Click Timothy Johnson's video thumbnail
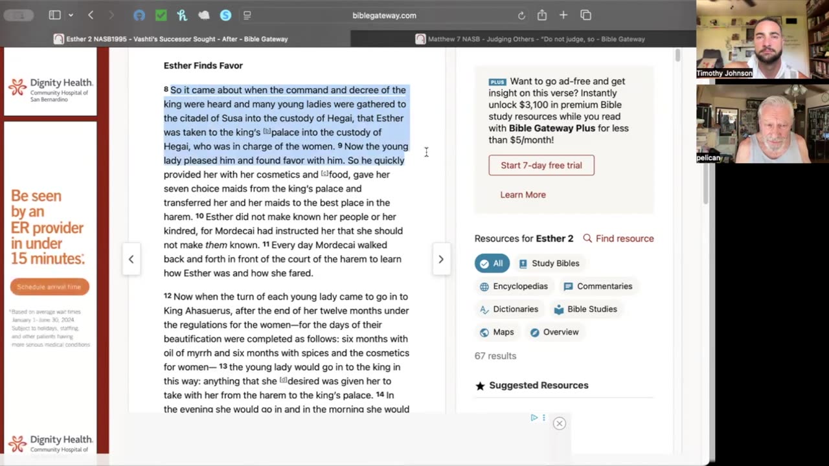 click(762, 39)
